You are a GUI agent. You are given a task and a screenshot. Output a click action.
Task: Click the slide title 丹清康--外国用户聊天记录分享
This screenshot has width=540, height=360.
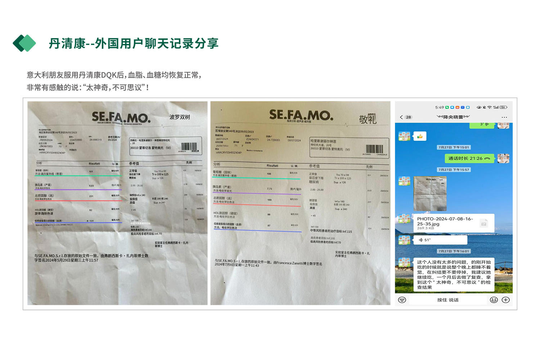[134, 44]
